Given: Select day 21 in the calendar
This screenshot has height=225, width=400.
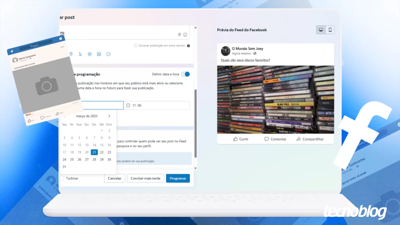Looking at the screenshot, I should [x=94, y=152].
